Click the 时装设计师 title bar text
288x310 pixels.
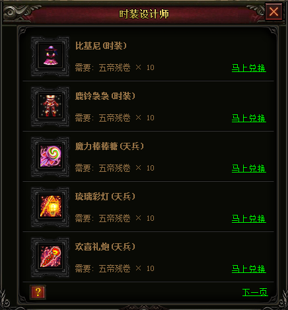[x=144, y=14]
